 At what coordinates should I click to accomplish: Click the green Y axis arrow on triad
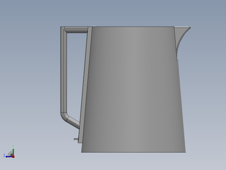pos(13,152)
